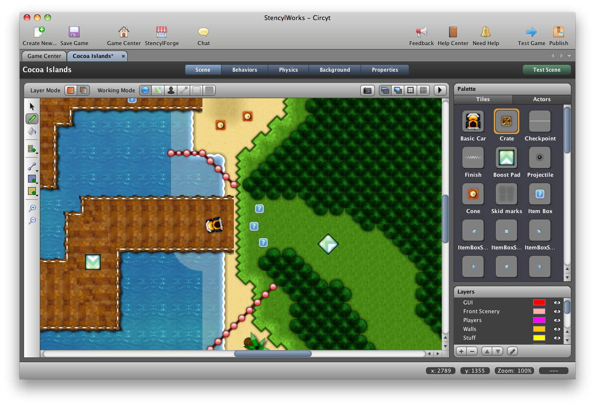The width and height of the screenshot is (595, 406).
Task: Open StencylForge from the toolbar
Action: point(162,36)
